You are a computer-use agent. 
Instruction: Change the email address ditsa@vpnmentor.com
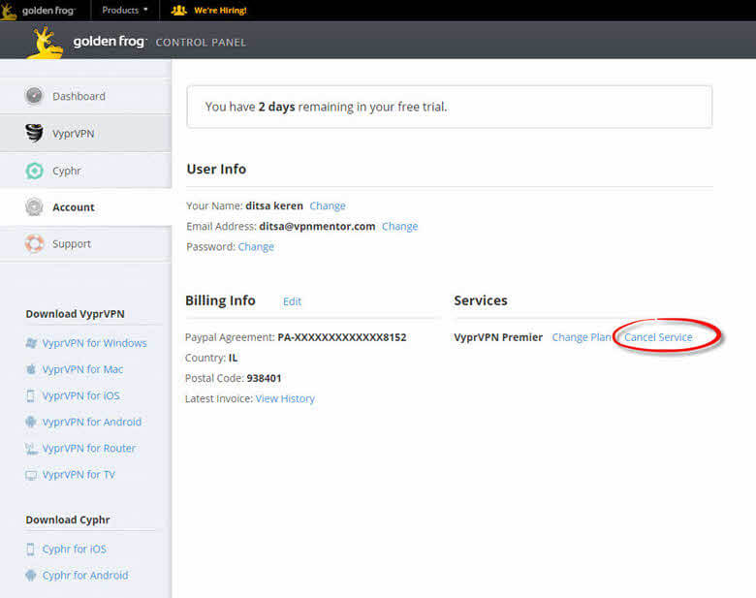399,226
